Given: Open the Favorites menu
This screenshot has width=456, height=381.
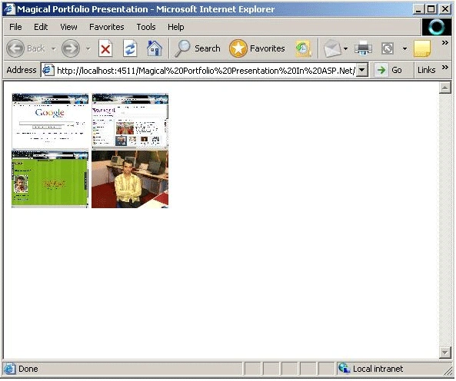Looking at the screenshot, I should (x=106, y=27).
